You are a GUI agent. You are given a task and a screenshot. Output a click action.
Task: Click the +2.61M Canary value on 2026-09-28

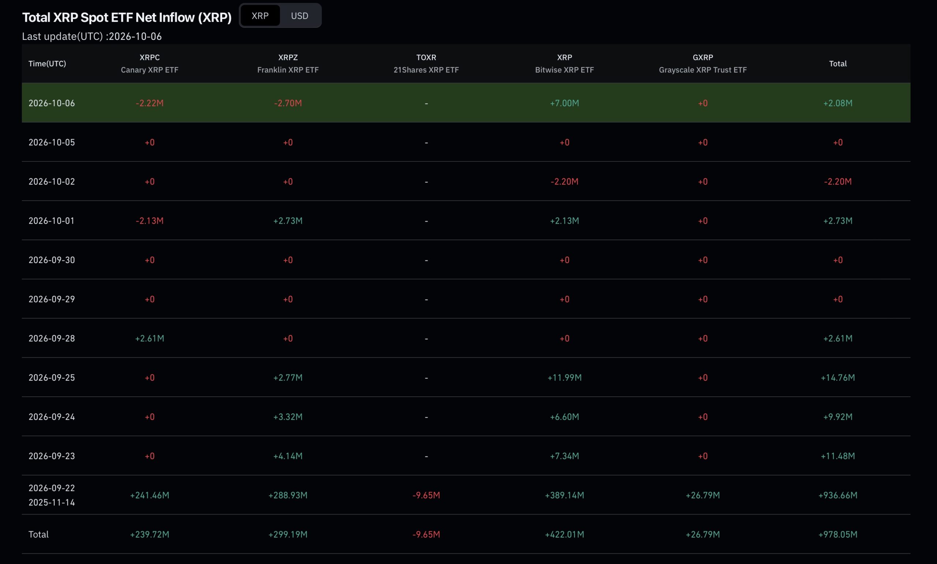coord(149,338)
